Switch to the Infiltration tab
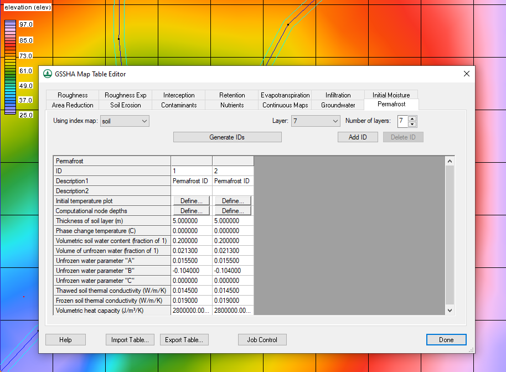 pos(338,95)
